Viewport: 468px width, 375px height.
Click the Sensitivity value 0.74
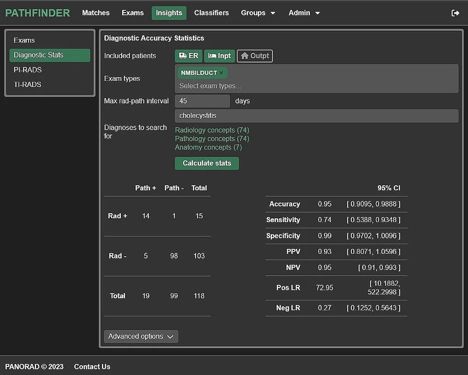[324, 220]
